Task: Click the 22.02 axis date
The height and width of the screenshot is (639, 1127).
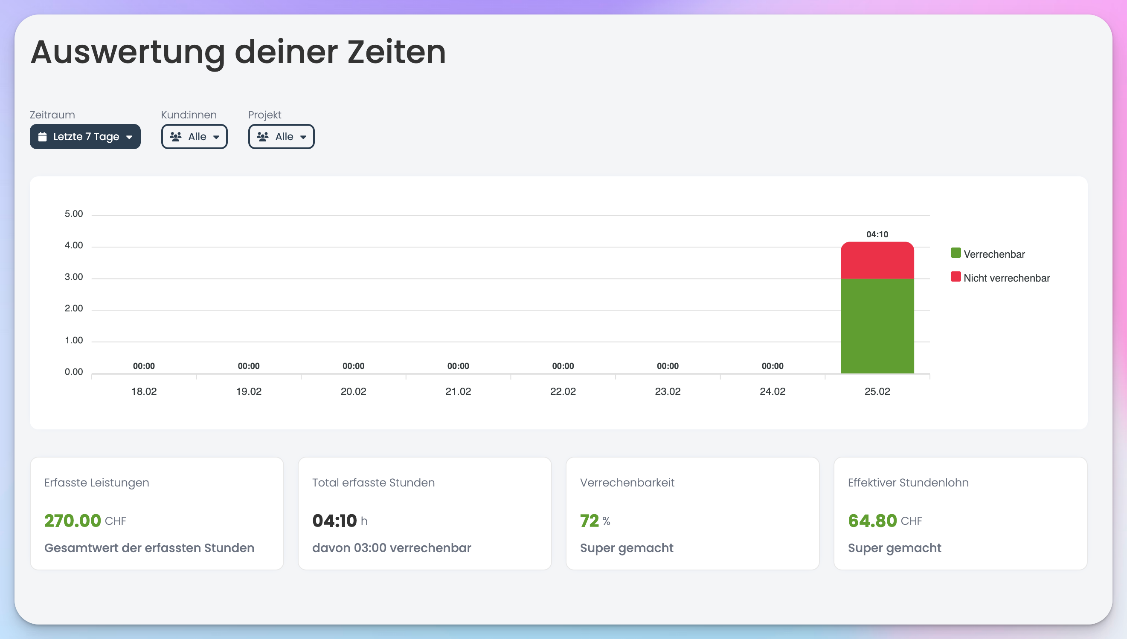Action: pyautogui.click(x=563, y=391)
